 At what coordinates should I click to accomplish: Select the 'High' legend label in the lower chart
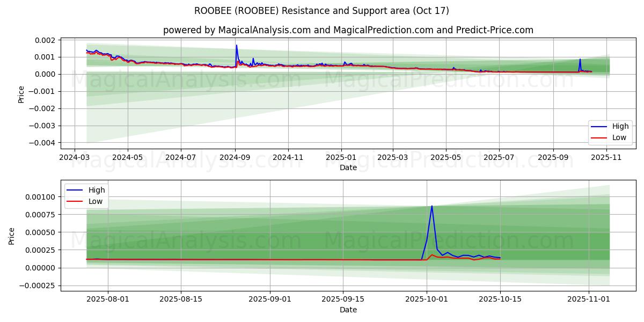[x=97, y=190]
